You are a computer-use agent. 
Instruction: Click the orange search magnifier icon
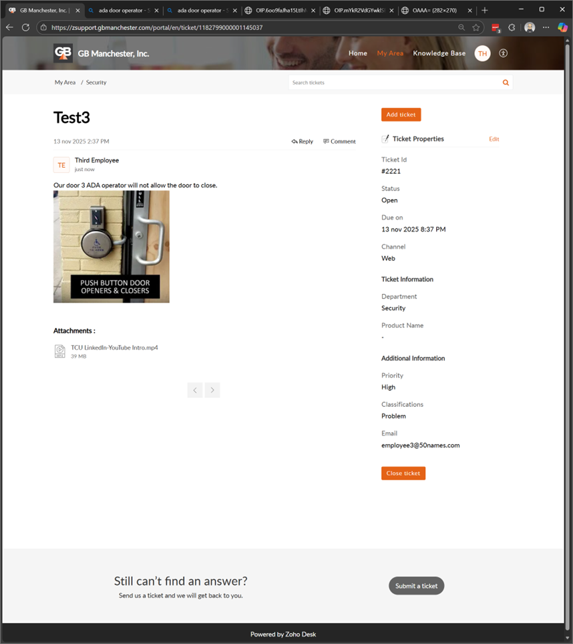[506, 83]
